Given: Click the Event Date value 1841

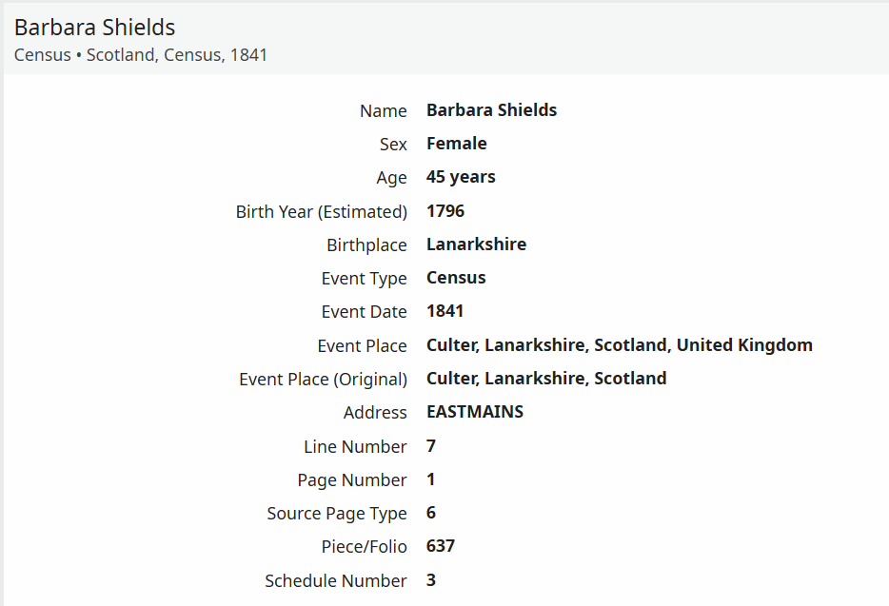Looking at the screenshot, I should pyautogui.click(x=444, y=311).
